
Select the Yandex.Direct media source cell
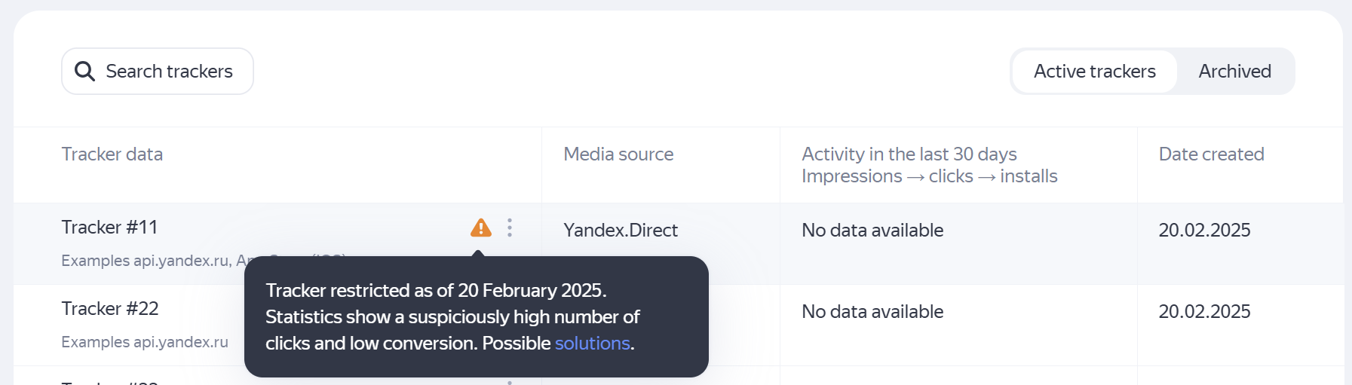point(621,231)
